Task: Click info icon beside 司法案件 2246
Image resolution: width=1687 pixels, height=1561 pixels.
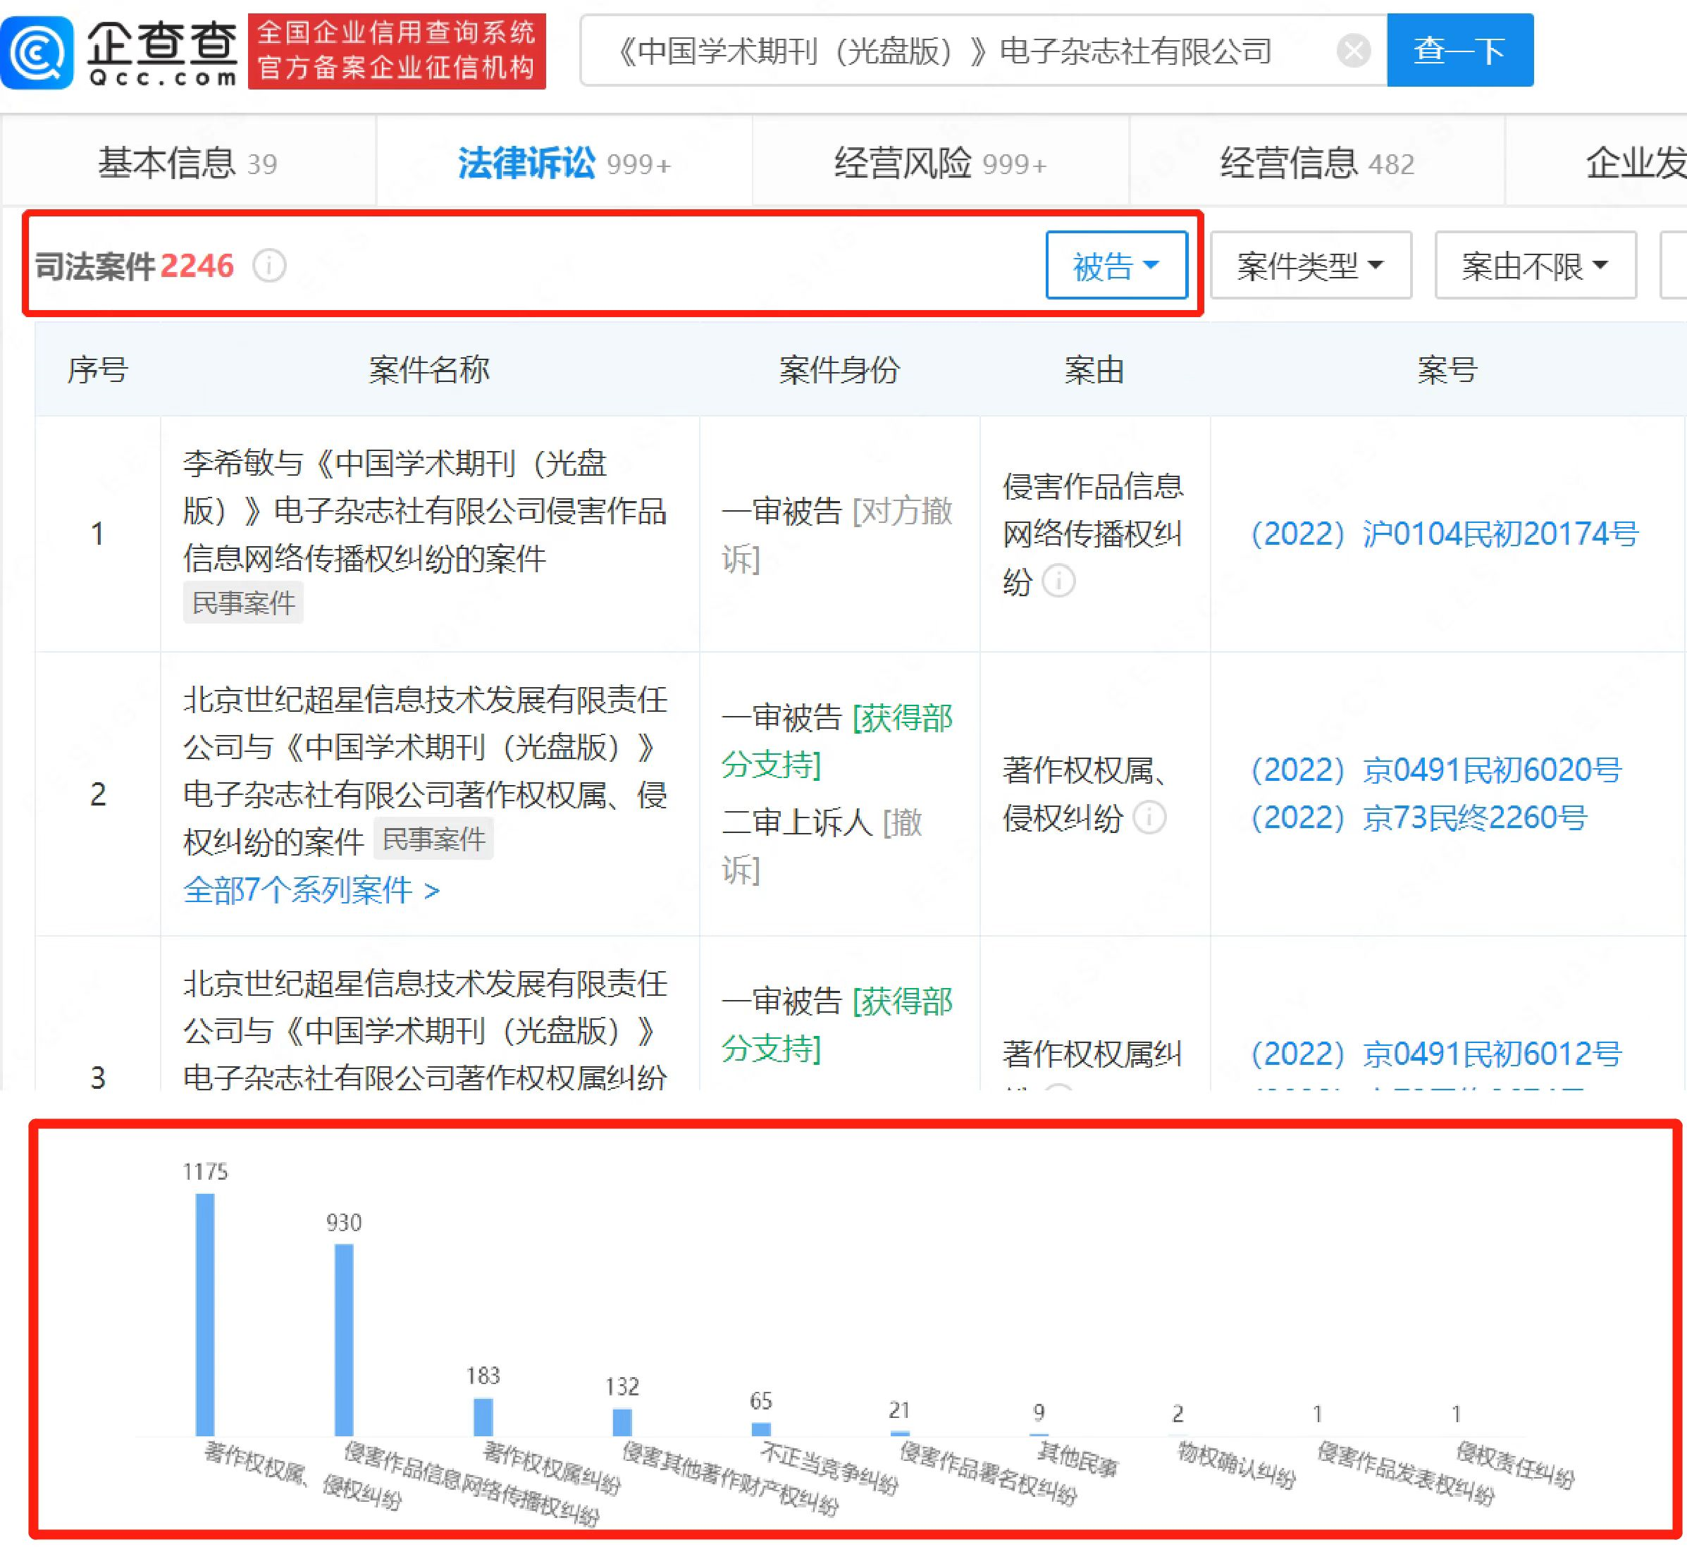Action: [269, 266]
